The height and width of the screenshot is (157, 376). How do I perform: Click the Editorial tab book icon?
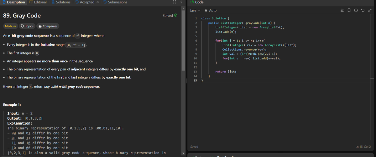click(31, 2)
